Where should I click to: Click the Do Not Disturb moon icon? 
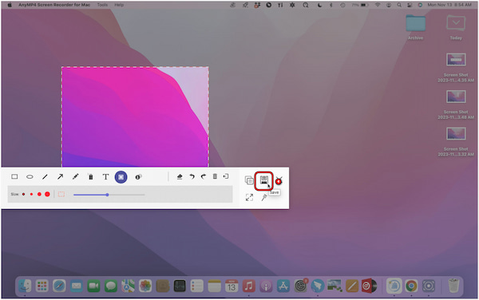tap(319, 5)
